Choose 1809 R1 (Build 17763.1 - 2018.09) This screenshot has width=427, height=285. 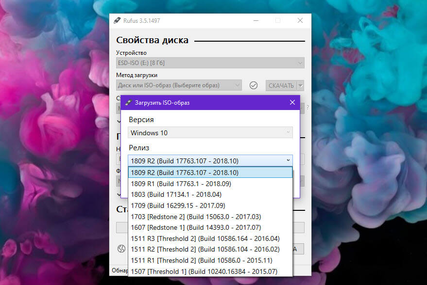point(210,184)
